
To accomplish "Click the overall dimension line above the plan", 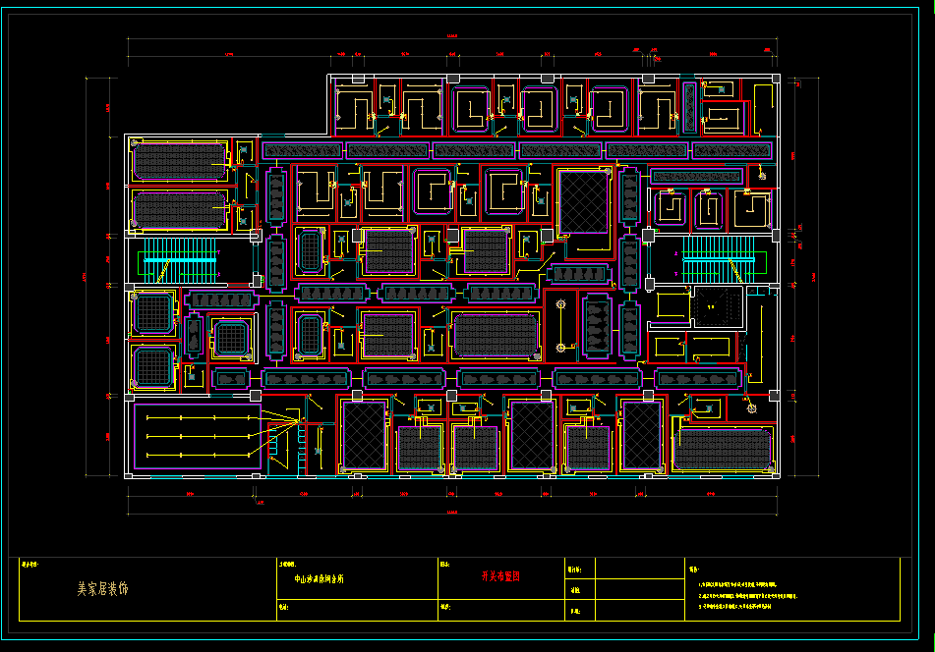I will tap(452, 39).
